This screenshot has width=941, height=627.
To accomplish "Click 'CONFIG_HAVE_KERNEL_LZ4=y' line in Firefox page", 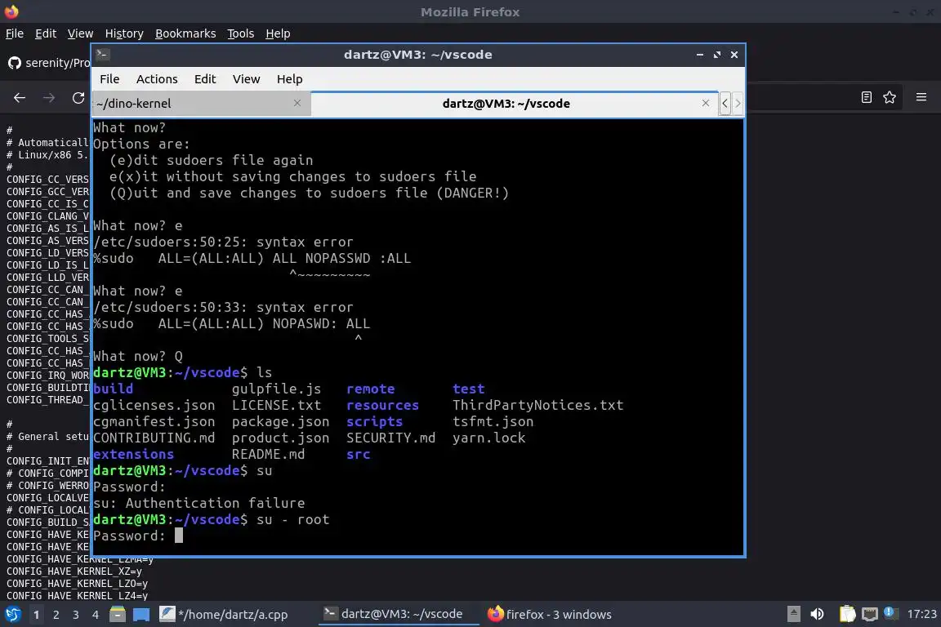I will [77, 596].
